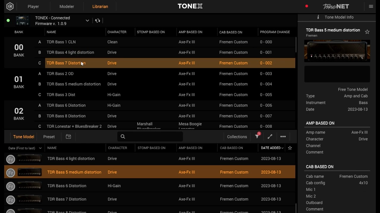Click in the tone model search field
This screenshot has width=380, height=213.
[150, 137]
